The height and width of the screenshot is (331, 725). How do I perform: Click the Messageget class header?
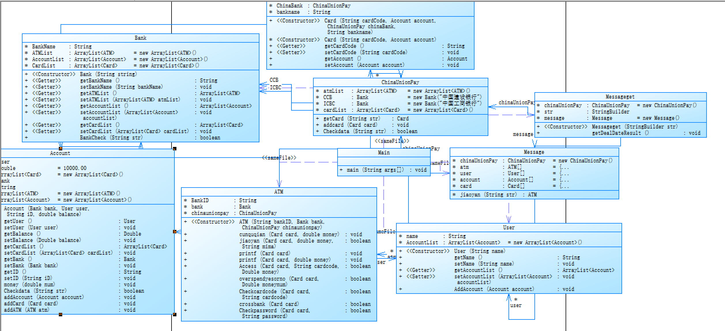[x=620, y=97]
